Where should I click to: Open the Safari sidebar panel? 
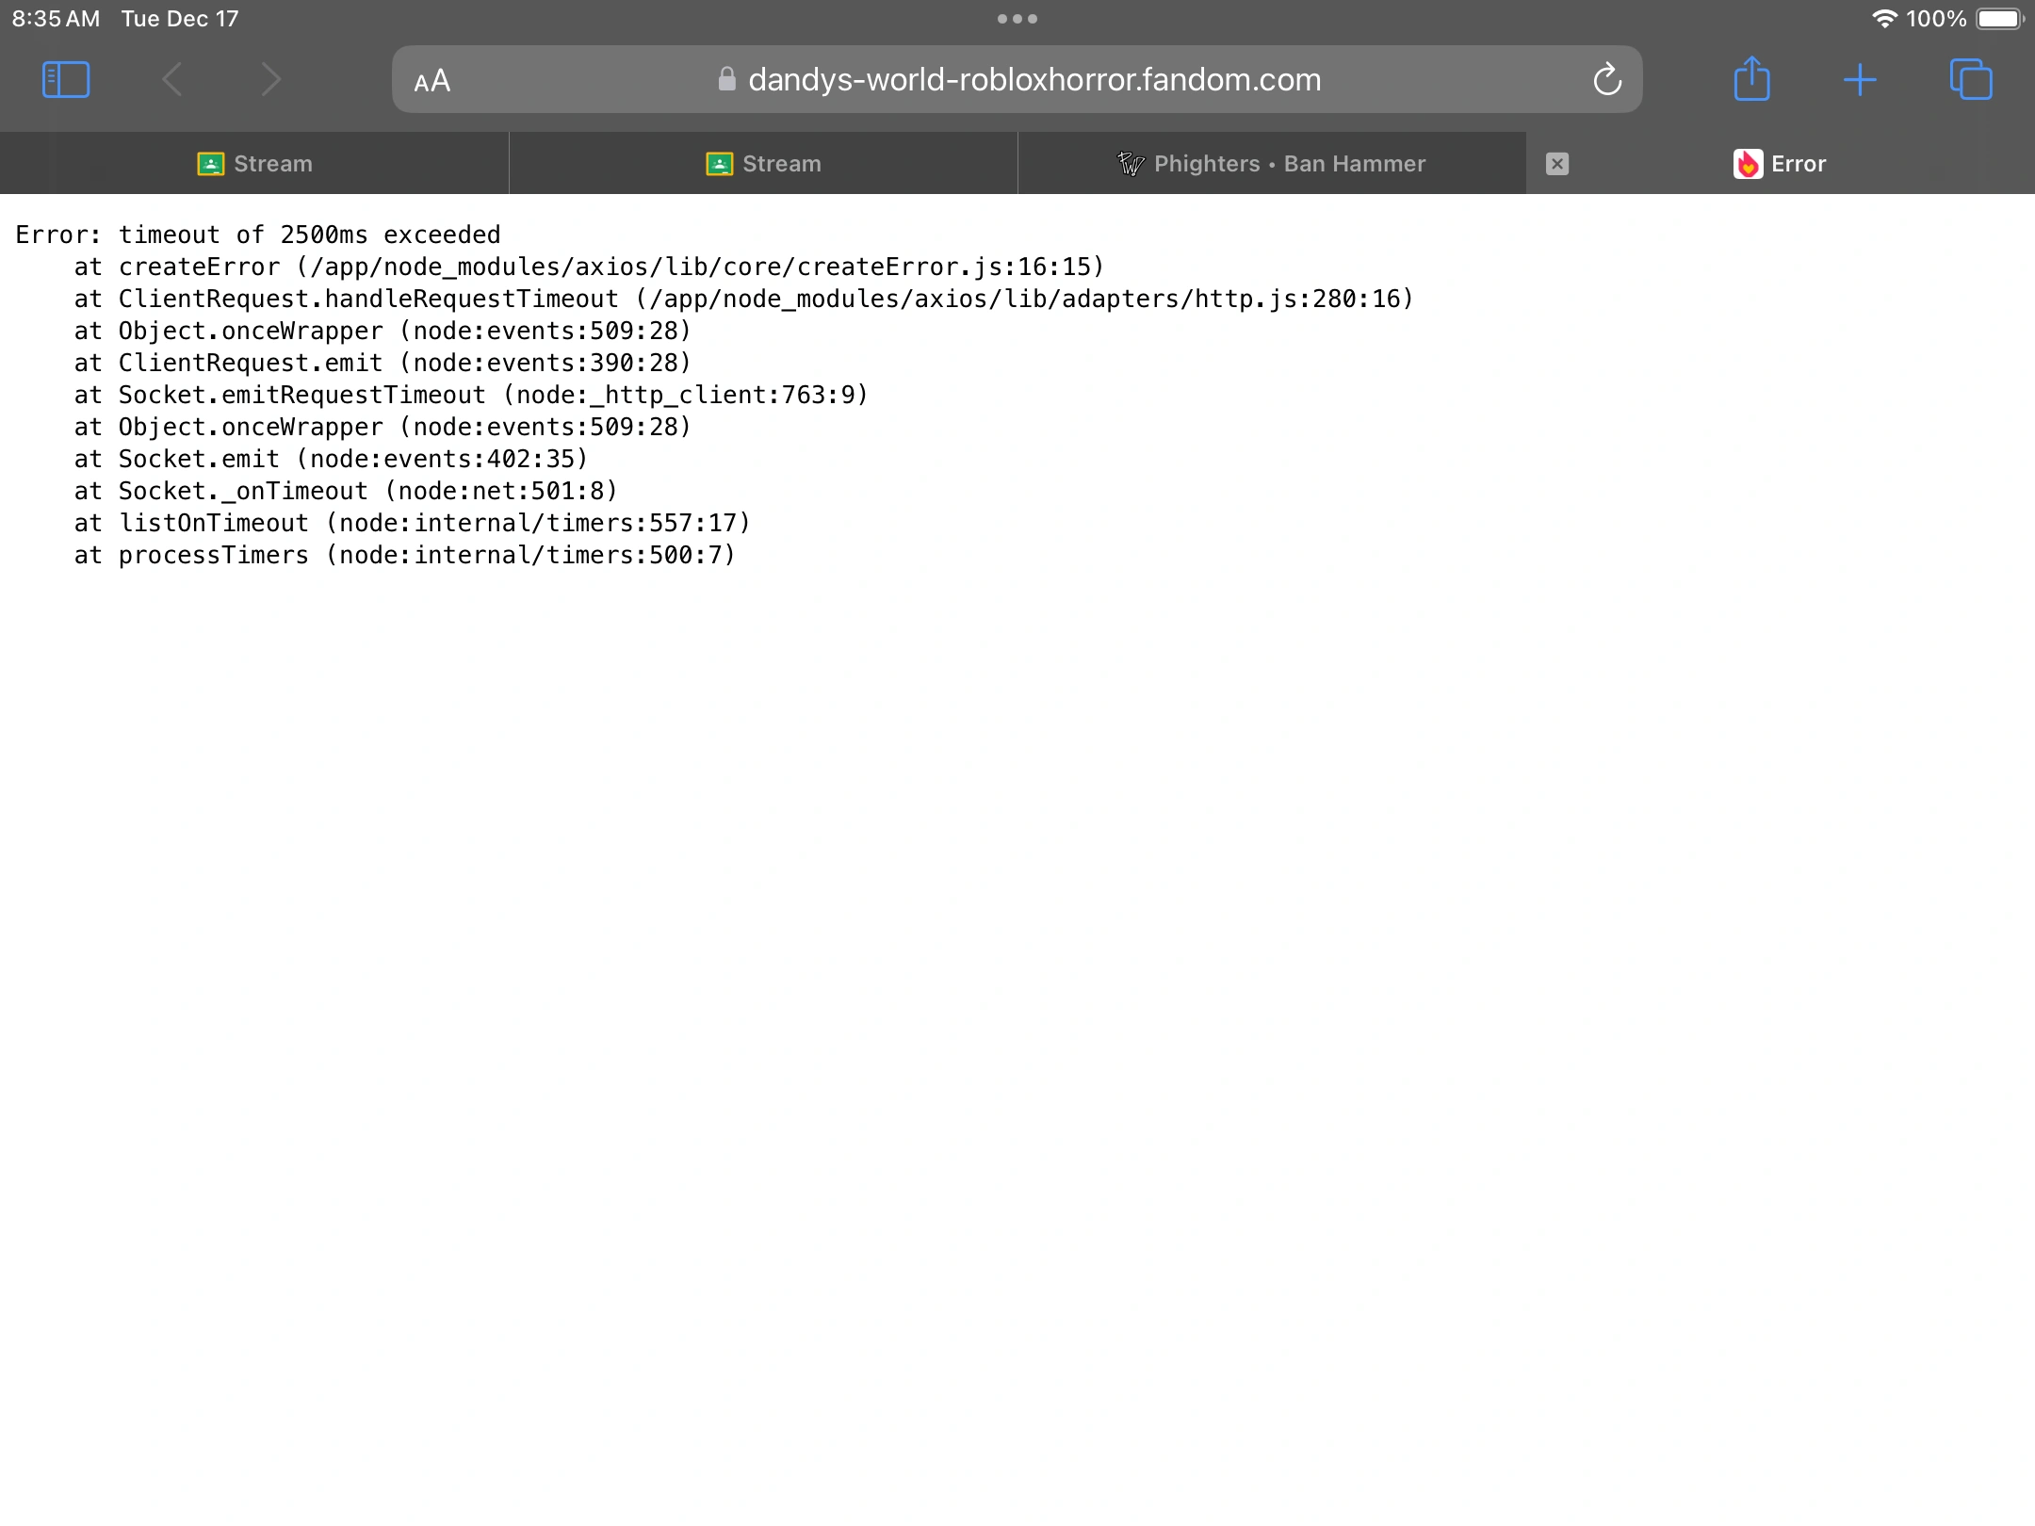66,80
